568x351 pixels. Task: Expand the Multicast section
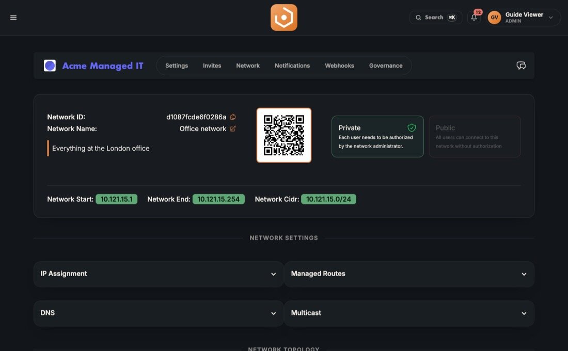click(x=409, y=313)
